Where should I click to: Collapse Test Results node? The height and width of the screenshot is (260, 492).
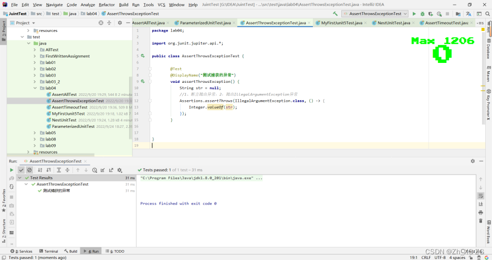(20, 178)
